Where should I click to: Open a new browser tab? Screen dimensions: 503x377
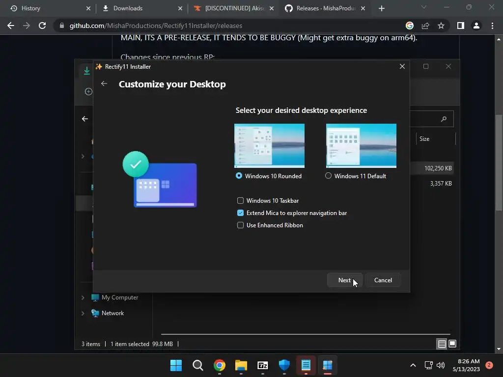click(x=381, y=8)
